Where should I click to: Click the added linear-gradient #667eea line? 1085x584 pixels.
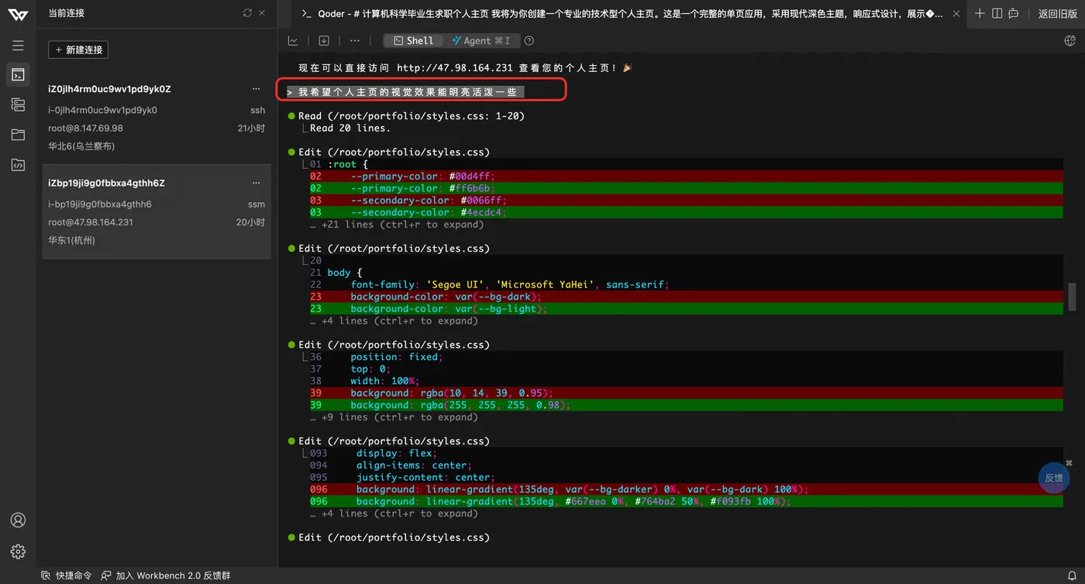[x=686, y=501]
